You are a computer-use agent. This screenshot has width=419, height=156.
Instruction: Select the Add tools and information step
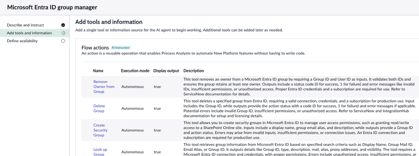29,33
